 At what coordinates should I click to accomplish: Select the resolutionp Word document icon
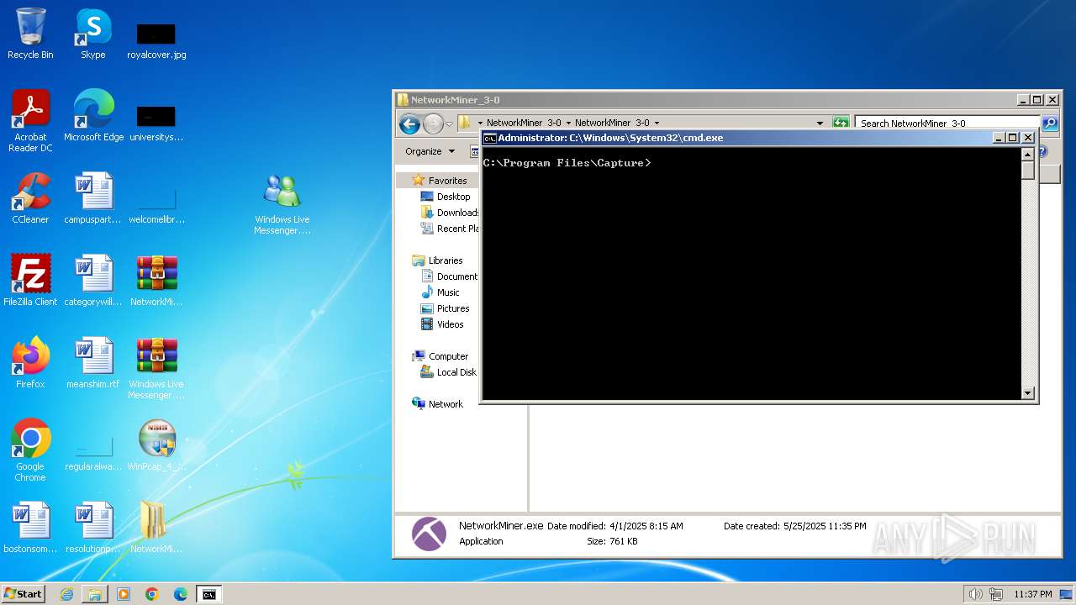(x=93, y=528)
